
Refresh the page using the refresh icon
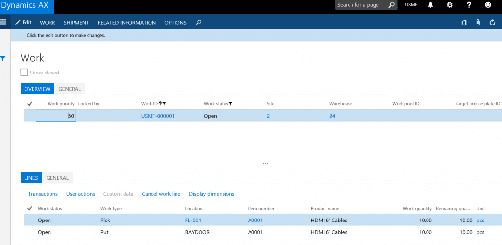492,23
